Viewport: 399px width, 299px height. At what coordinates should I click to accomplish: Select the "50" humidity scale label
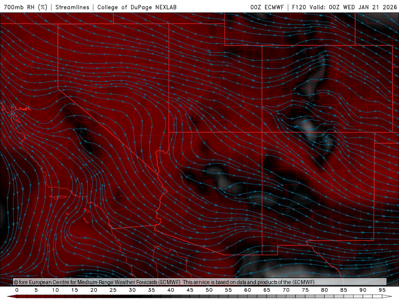[x=209, y=290]
